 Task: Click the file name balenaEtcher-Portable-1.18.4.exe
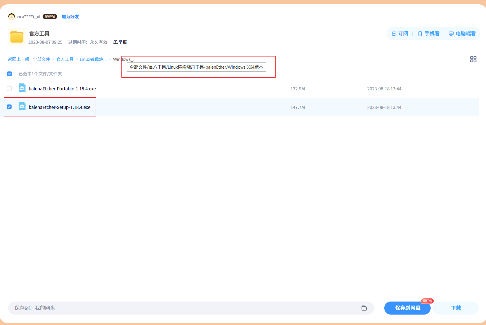coord(62,89)
